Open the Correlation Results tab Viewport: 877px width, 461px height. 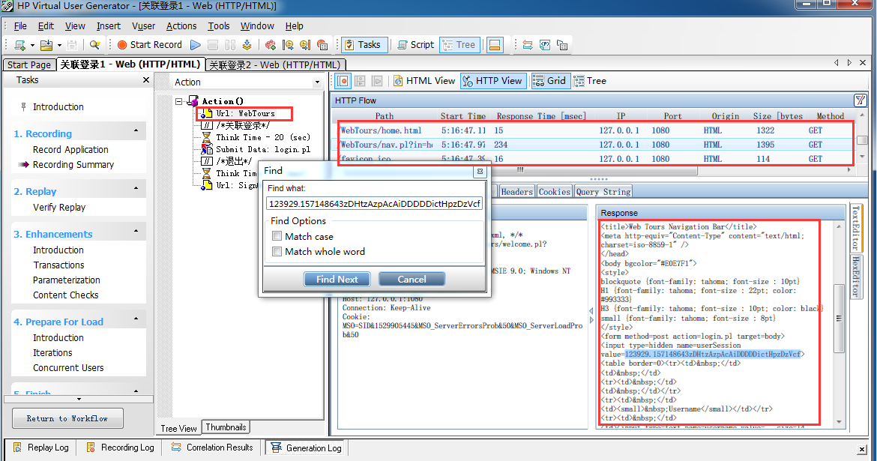click(213, 448)
